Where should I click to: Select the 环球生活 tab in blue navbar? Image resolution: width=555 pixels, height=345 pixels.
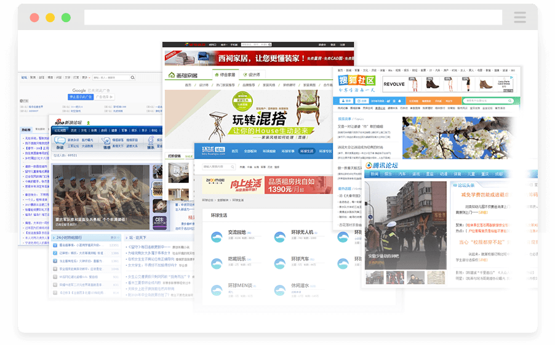click(306, 151)
